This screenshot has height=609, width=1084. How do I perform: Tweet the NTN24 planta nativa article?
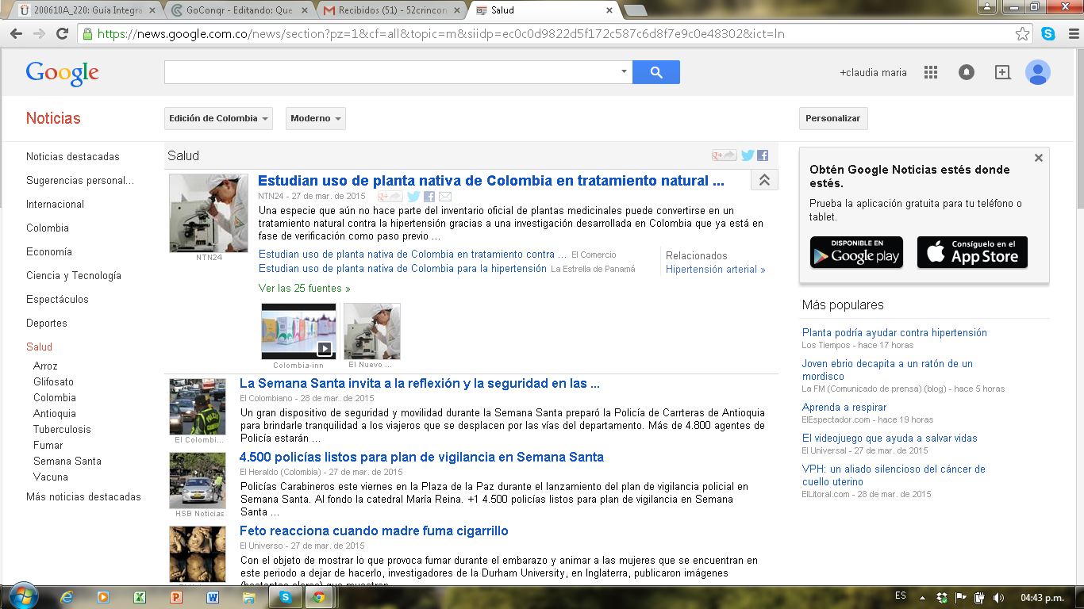click(x=413, y=197)
